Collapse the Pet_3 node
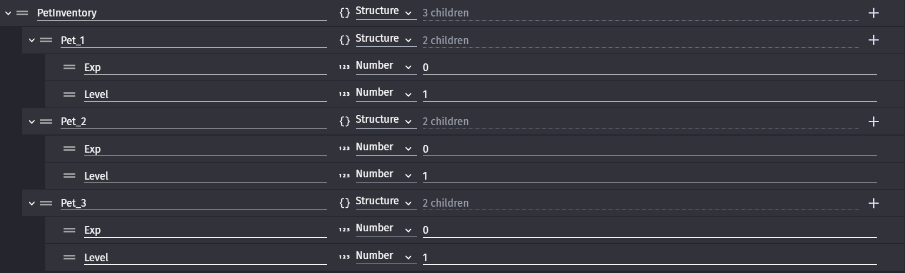Image resolution: width=905 pixels, height=273 pixels. click(32, 203)
